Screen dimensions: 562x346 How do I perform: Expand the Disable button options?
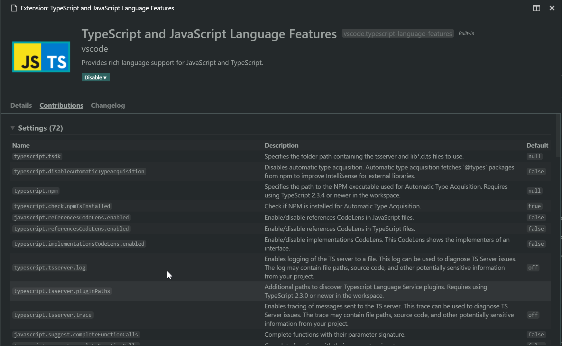105,77
